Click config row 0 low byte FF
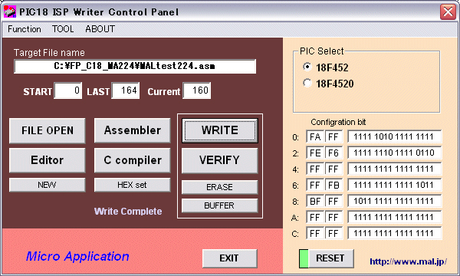 click(333, 137)
